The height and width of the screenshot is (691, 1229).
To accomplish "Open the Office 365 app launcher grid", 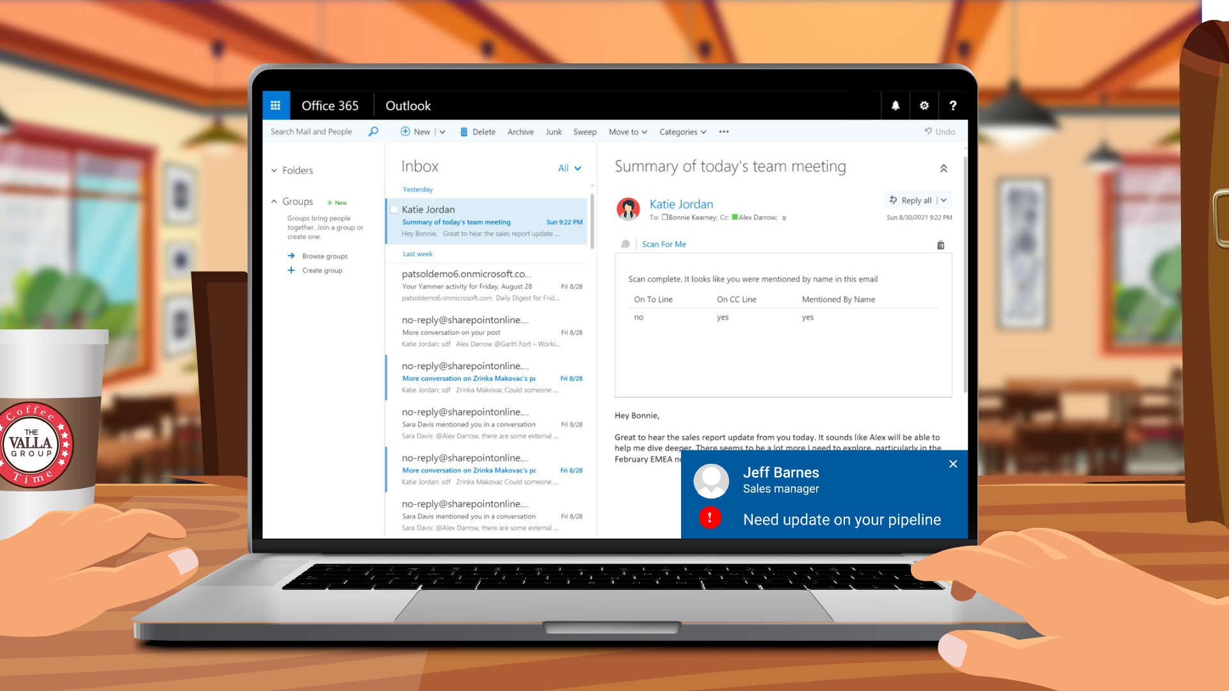I will pos(276,106).
